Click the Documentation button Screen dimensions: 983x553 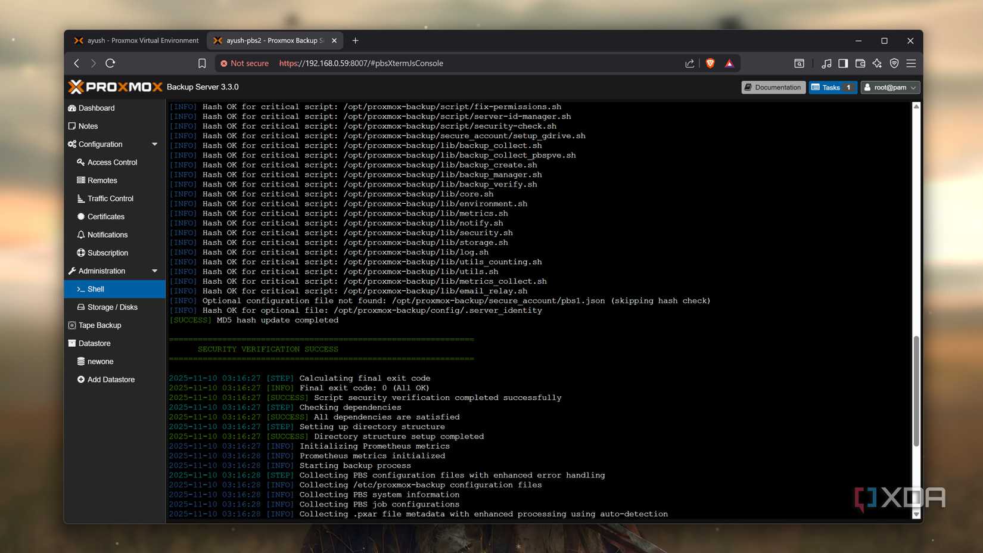(773, 88)
